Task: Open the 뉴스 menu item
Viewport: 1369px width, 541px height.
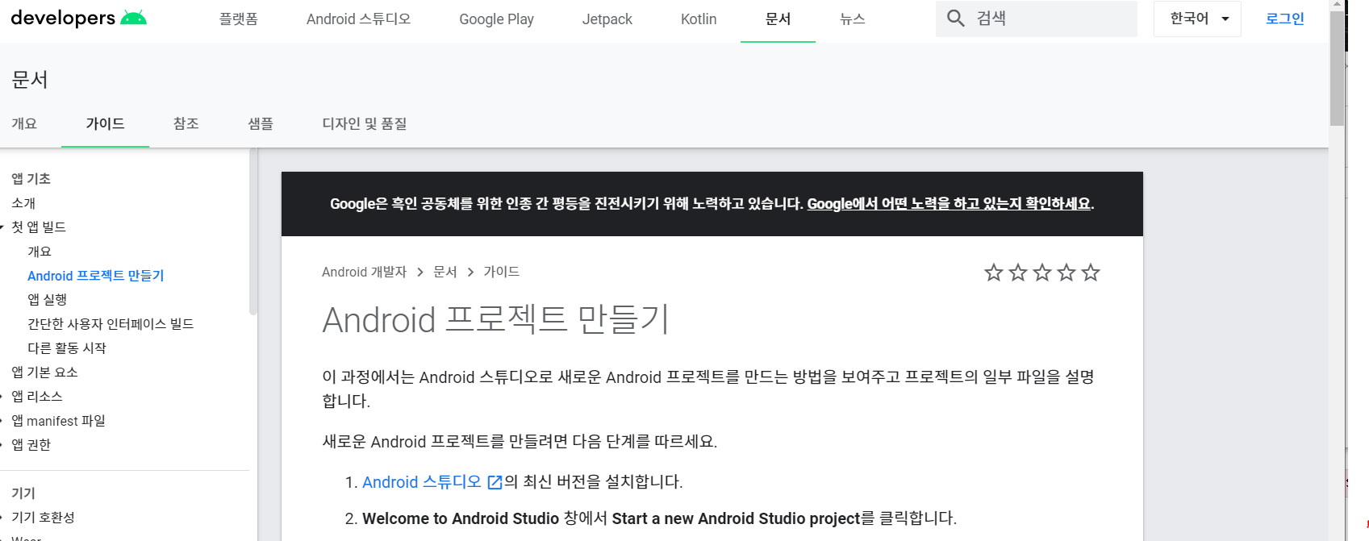Action: coord(853,19)
